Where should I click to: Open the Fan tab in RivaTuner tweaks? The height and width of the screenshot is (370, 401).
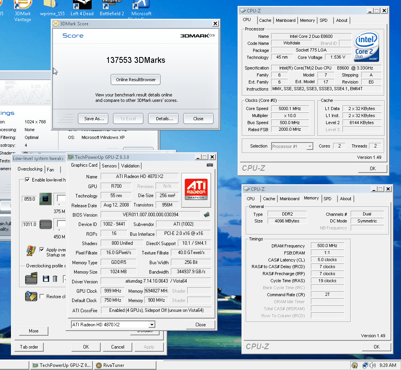[50, 170]
